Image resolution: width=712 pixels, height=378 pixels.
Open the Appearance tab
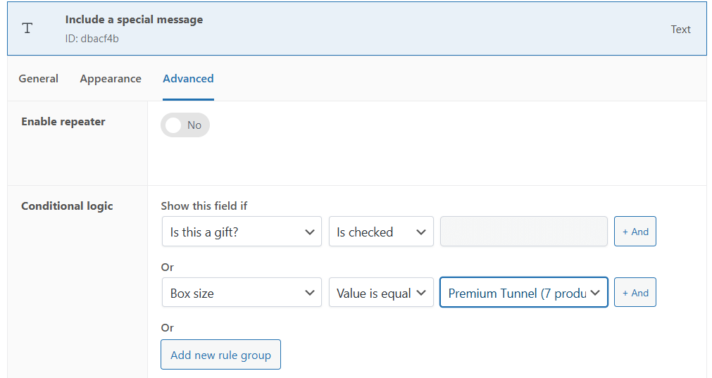pos(111,79)
